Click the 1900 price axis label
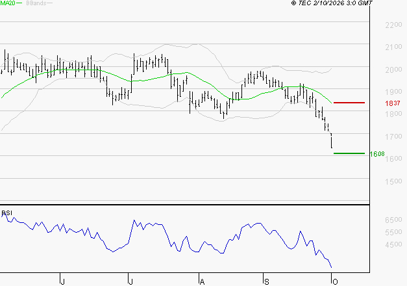407x286 pixels. coord(393,92)
